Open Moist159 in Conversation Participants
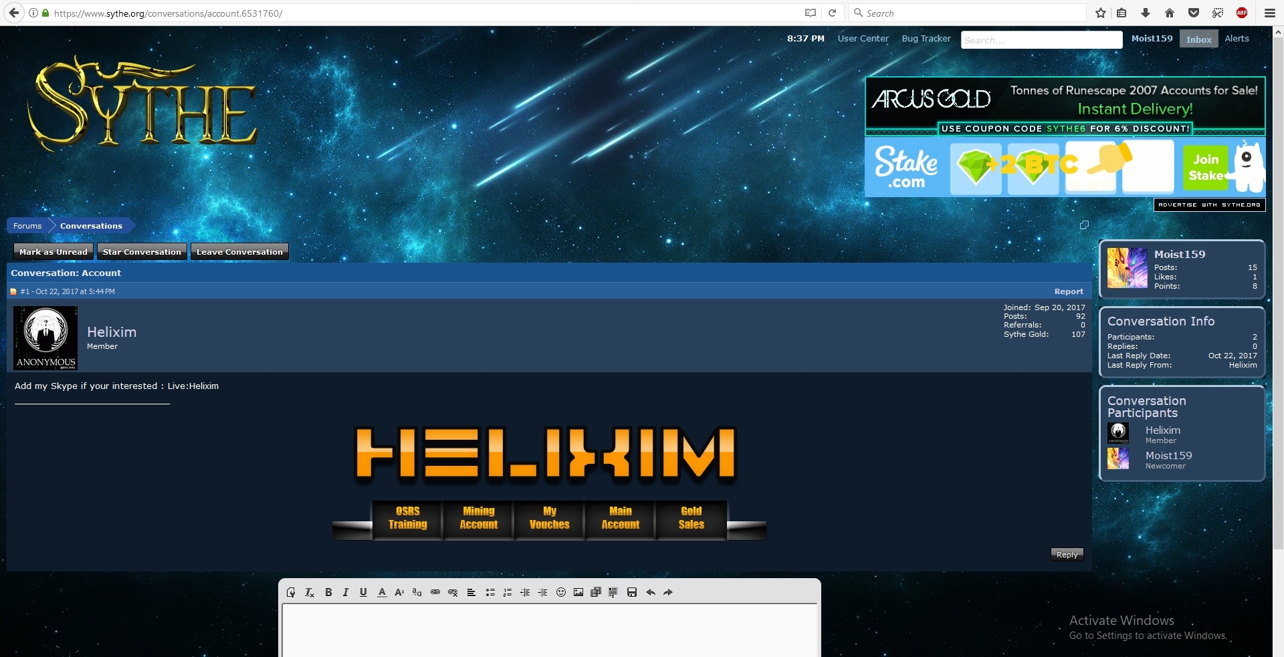The height and width of the screenshot is (657, 1284). point(1168,456)
